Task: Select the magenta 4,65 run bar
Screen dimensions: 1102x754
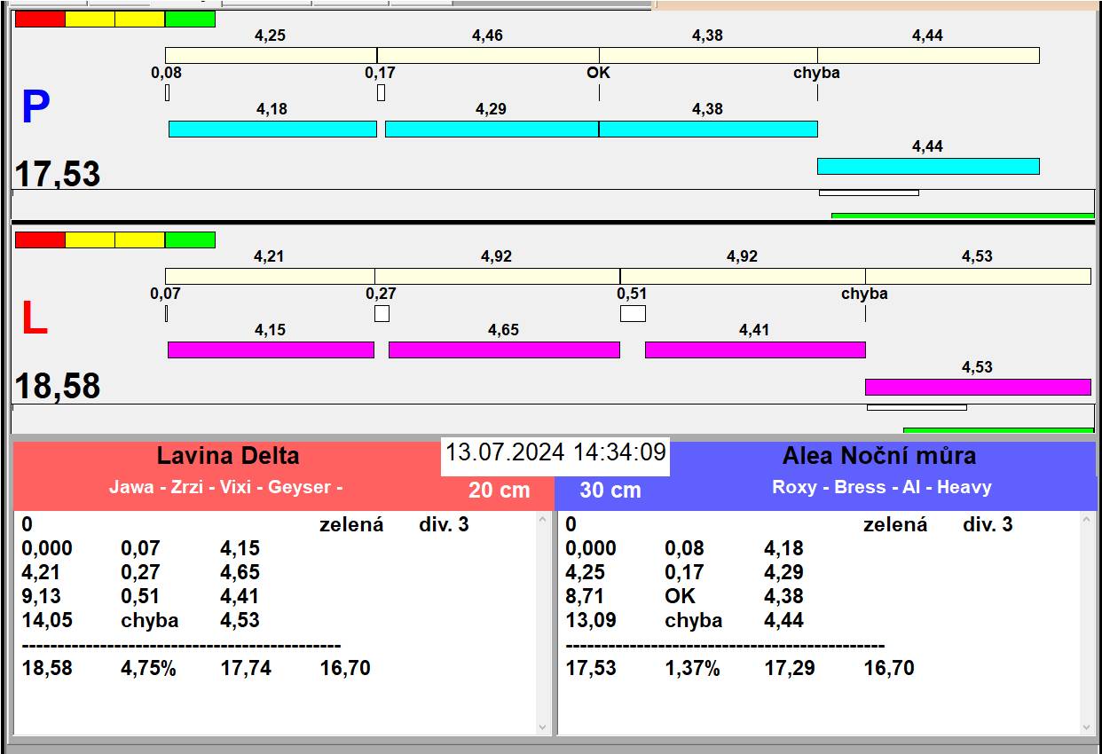Action: click(504, 350)
